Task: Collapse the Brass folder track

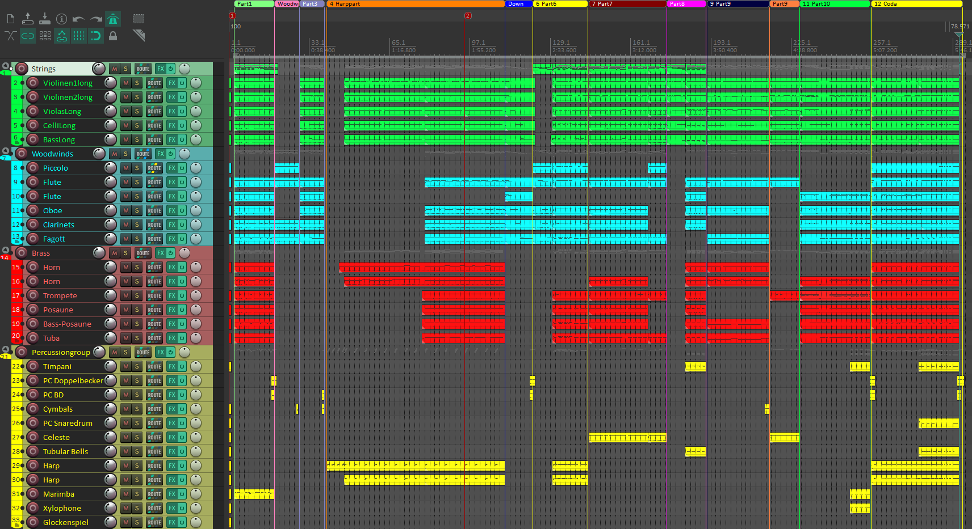Action: (6, 250)
